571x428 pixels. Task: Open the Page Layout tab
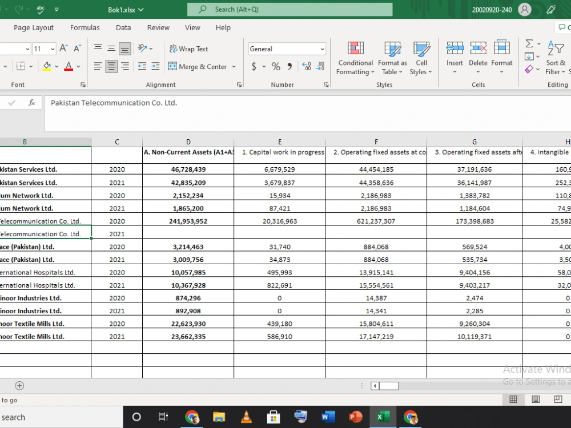34,27
